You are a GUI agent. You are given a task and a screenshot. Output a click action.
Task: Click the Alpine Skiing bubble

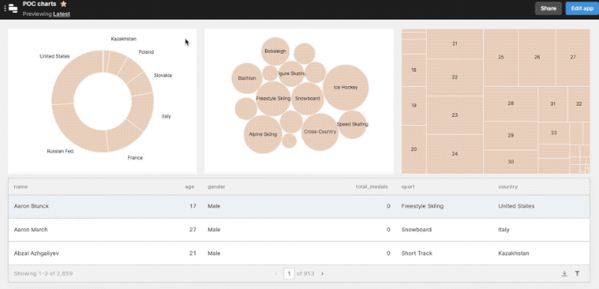pos(263,134)
